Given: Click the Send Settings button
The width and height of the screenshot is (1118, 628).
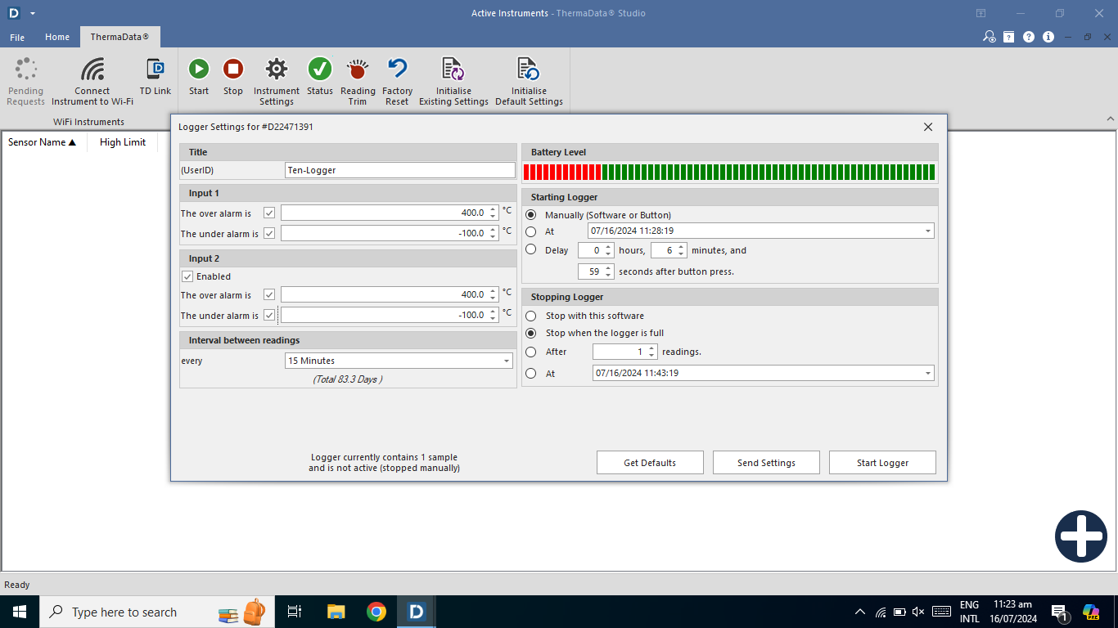Looking at the screenshot, I should tap(766, 463).
